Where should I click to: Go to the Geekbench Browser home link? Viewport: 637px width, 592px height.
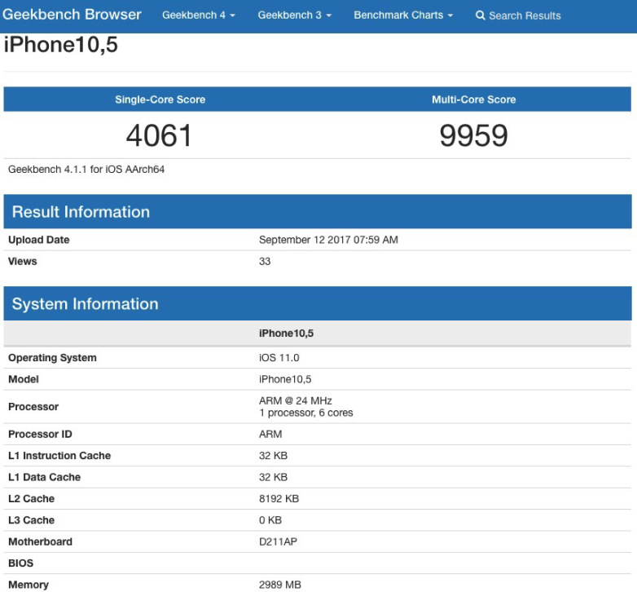pyautogui.click(x=72, y=15)
